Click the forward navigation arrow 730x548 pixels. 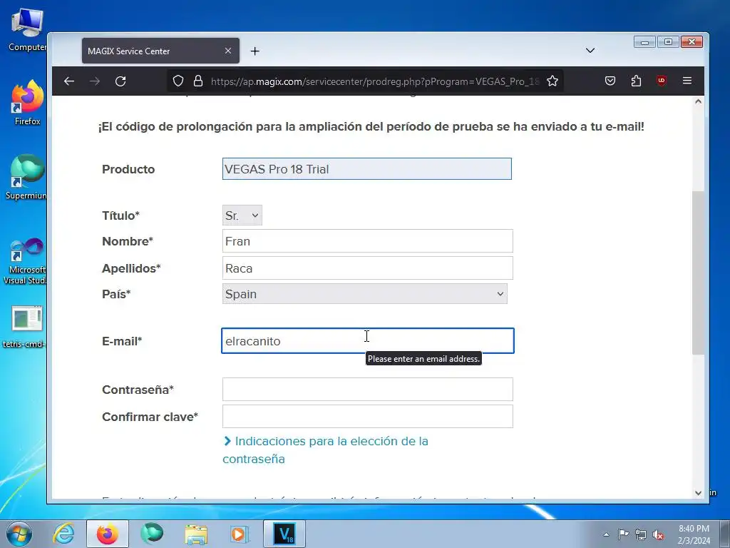coord(95,81)
